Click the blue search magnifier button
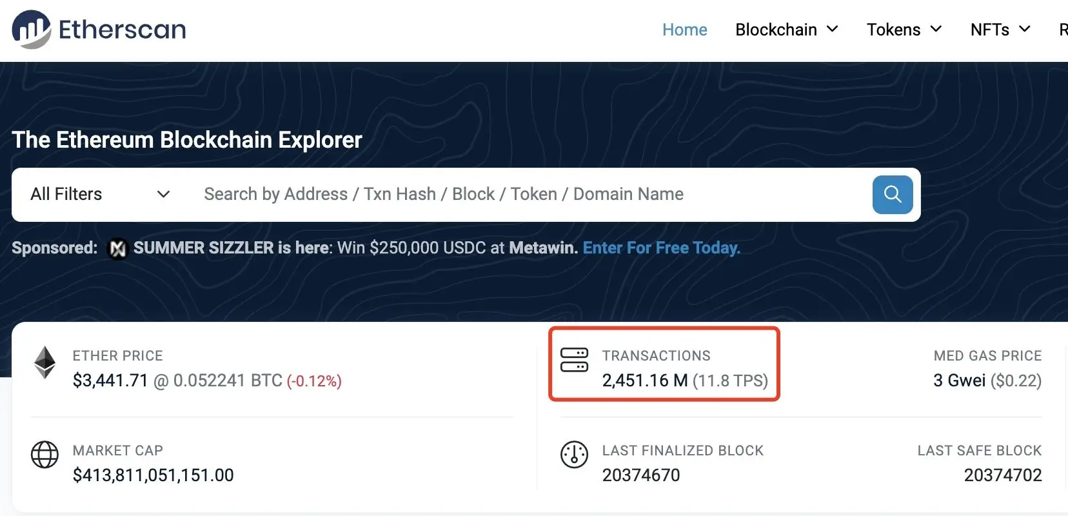This screenshot has width=1068, height=516. (892, 194)
